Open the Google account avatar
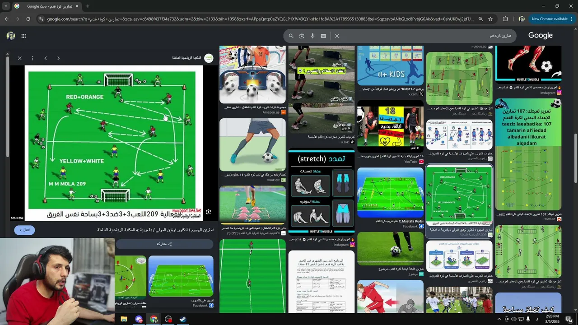The width and height of the screenshot is (578, 325). [11, 36]
